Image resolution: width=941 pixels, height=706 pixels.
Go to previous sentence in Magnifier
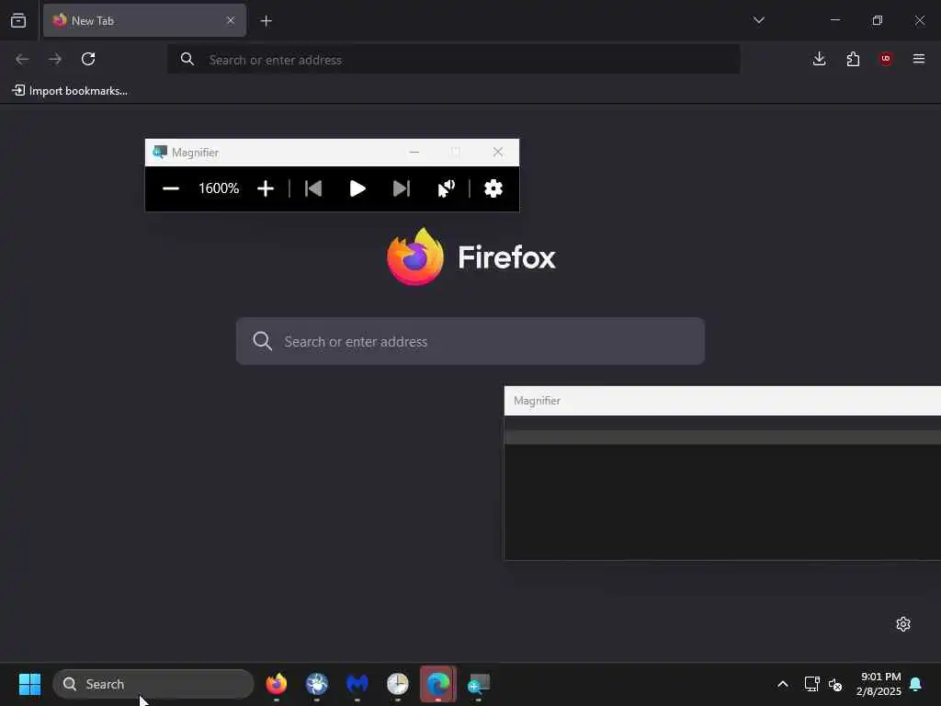pos(313,188)
